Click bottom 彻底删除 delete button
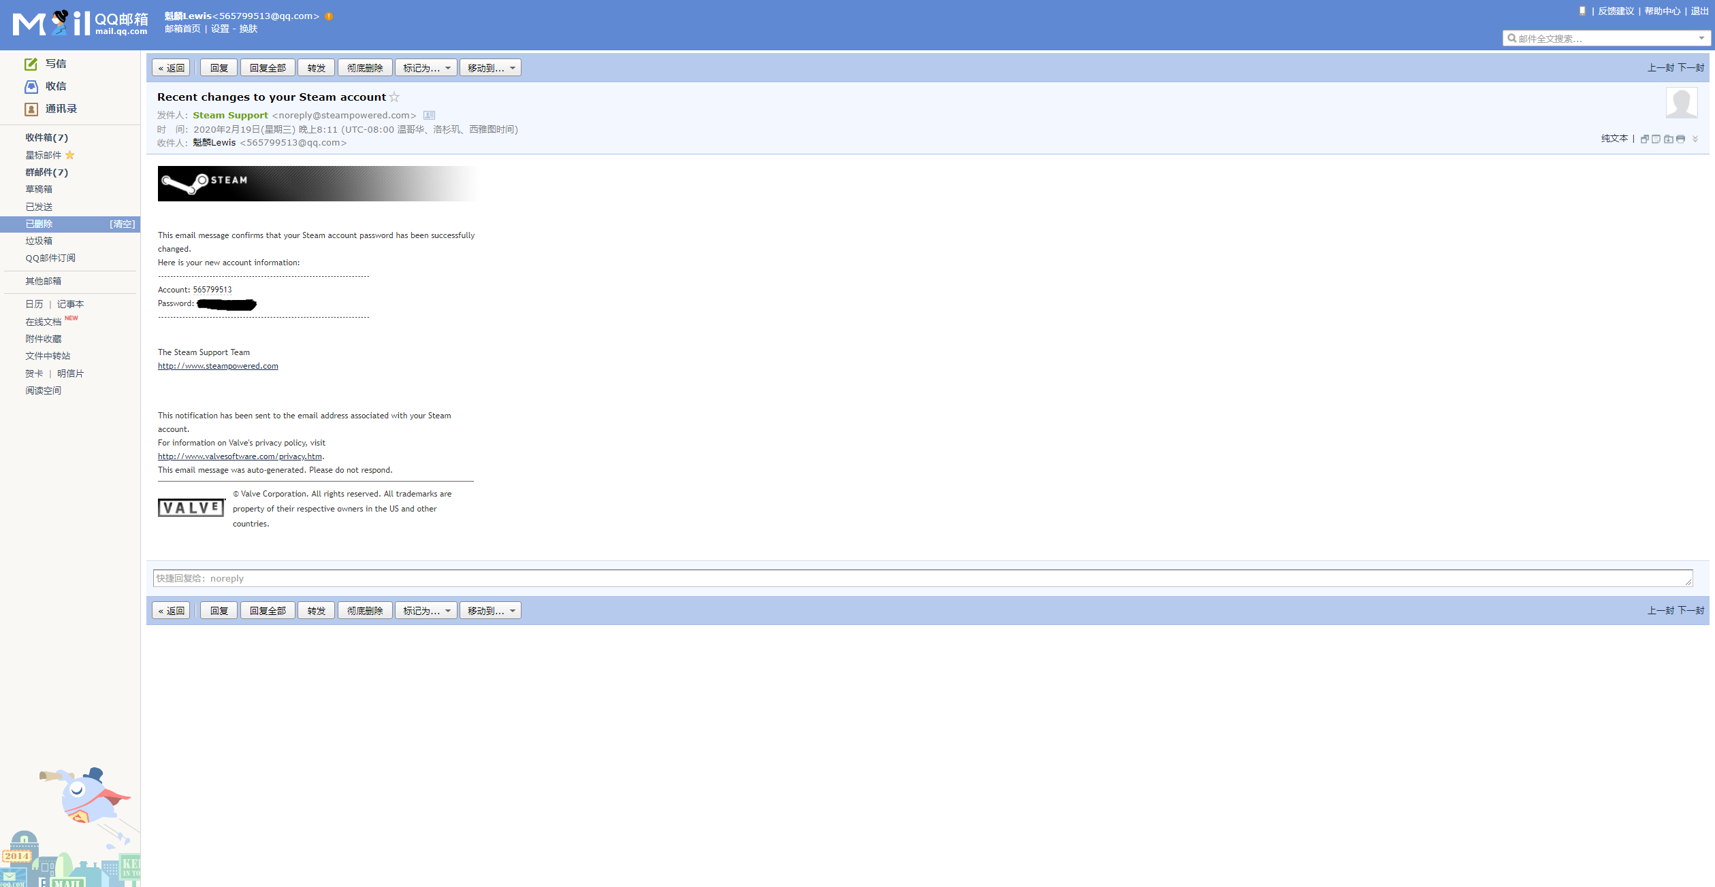 point(365,611)
